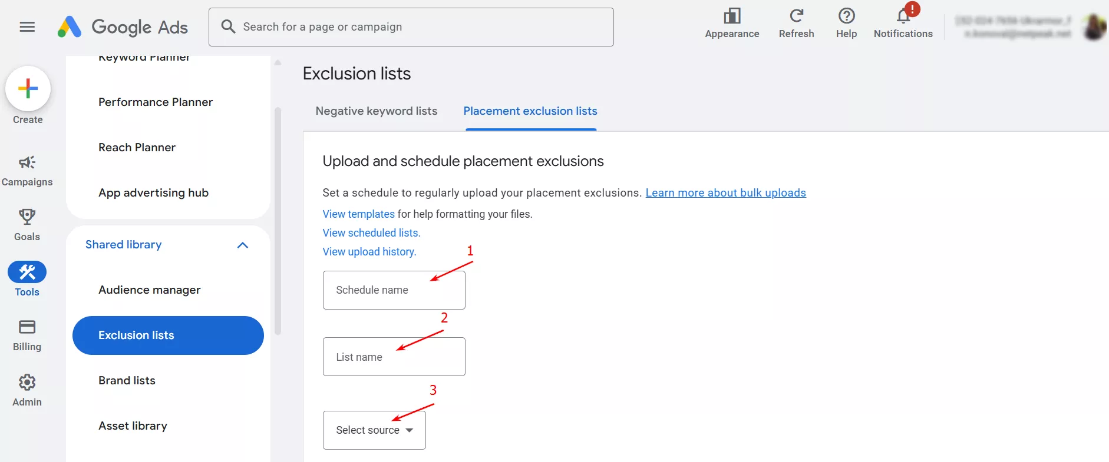Open Goals trophy icon
Screen dimensions: 1109x462
tap(27, 217)
